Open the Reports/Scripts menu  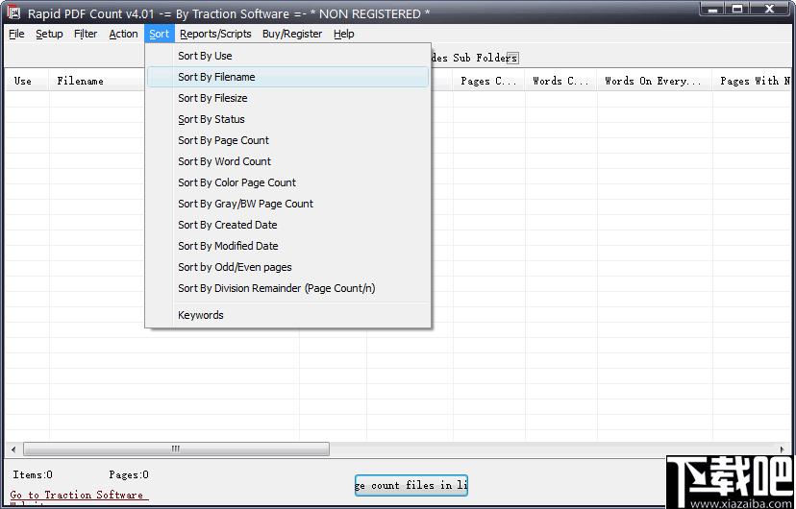click(x=215, y=34)
